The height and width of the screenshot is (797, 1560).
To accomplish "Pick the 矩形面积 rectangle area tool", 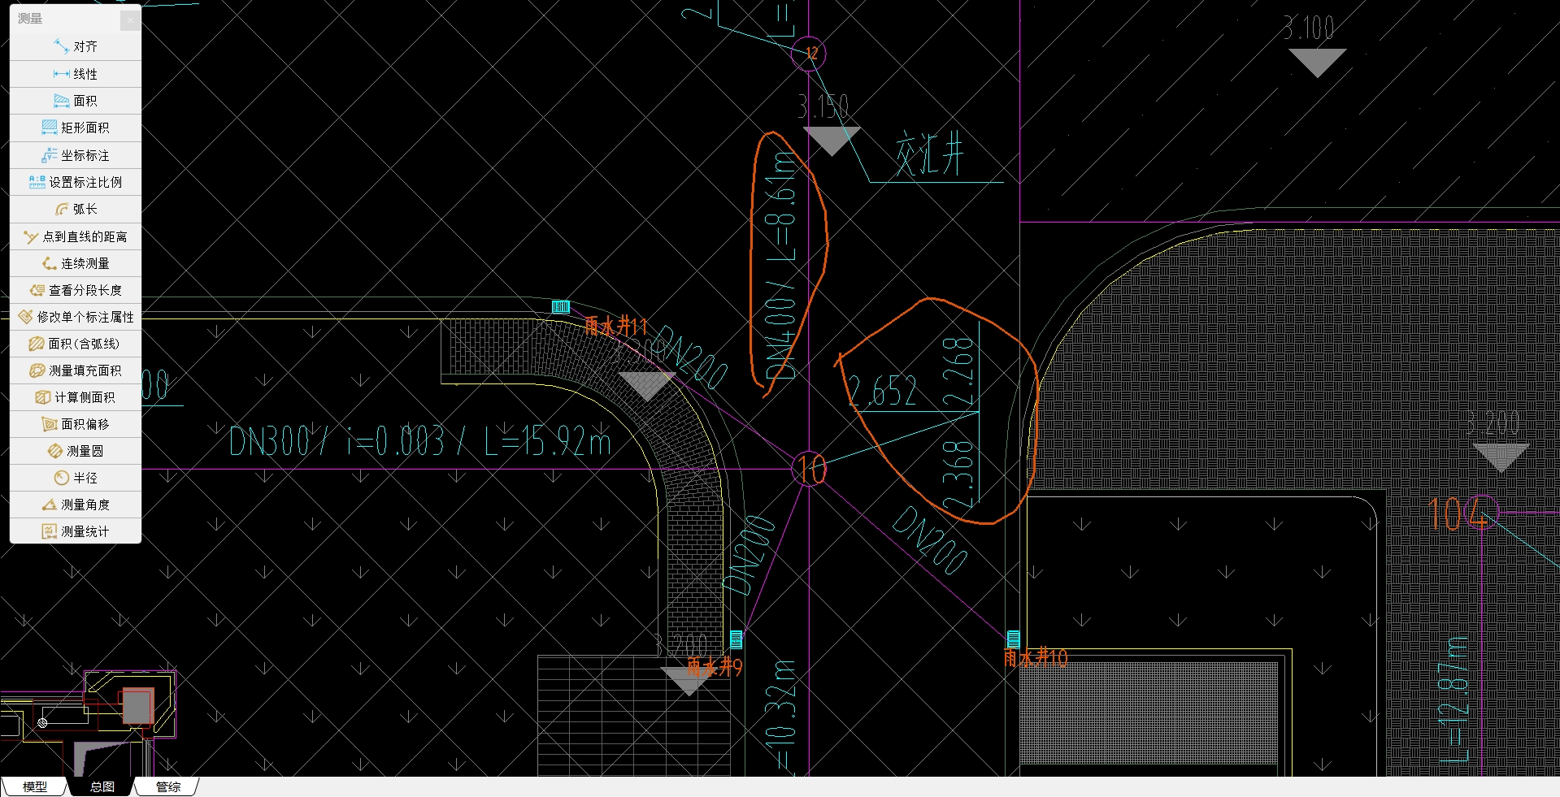I will point(76,128).
